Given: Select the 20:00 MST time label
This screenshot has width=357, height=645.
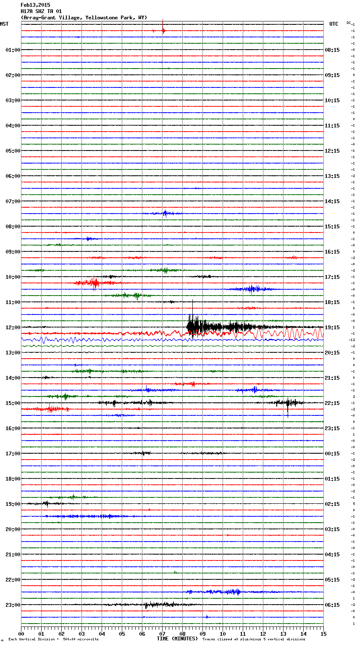Looking at the screenshot, I should point(13,529).
